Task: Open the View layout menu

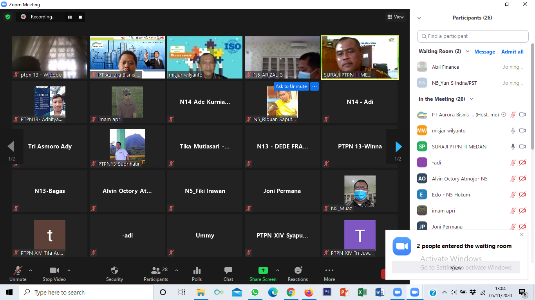Action: pyautogui.click(x=395, y=17)
